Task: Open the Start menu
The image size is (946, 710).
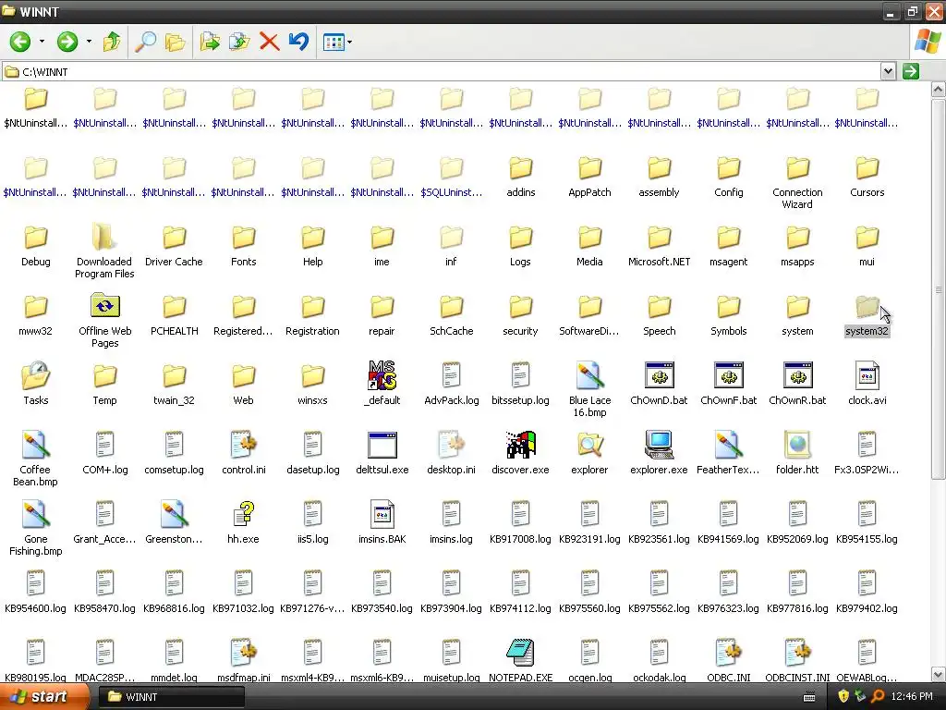Action: 44,697
